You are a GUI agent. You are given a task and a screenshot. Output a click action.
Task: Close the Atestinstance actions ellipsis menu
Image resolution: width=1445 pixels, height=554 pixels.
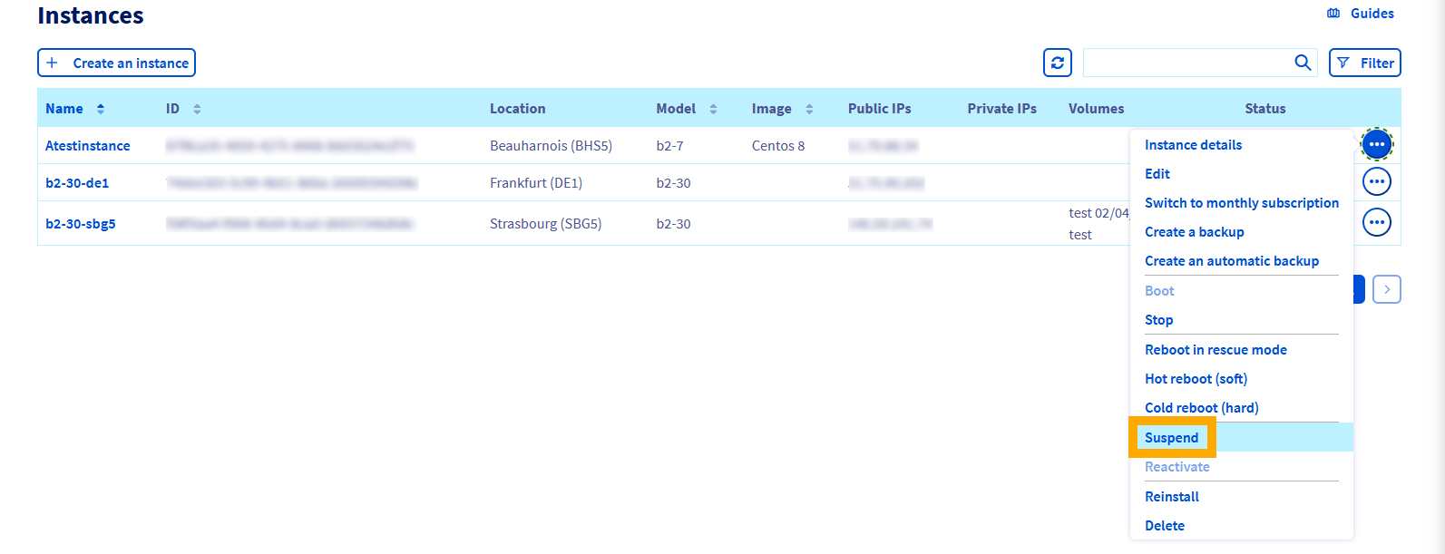(x=1376, y=144)
